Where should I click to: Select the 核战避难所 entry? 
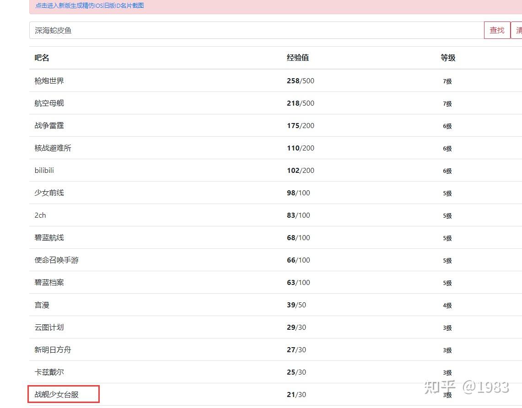point(53,148)
